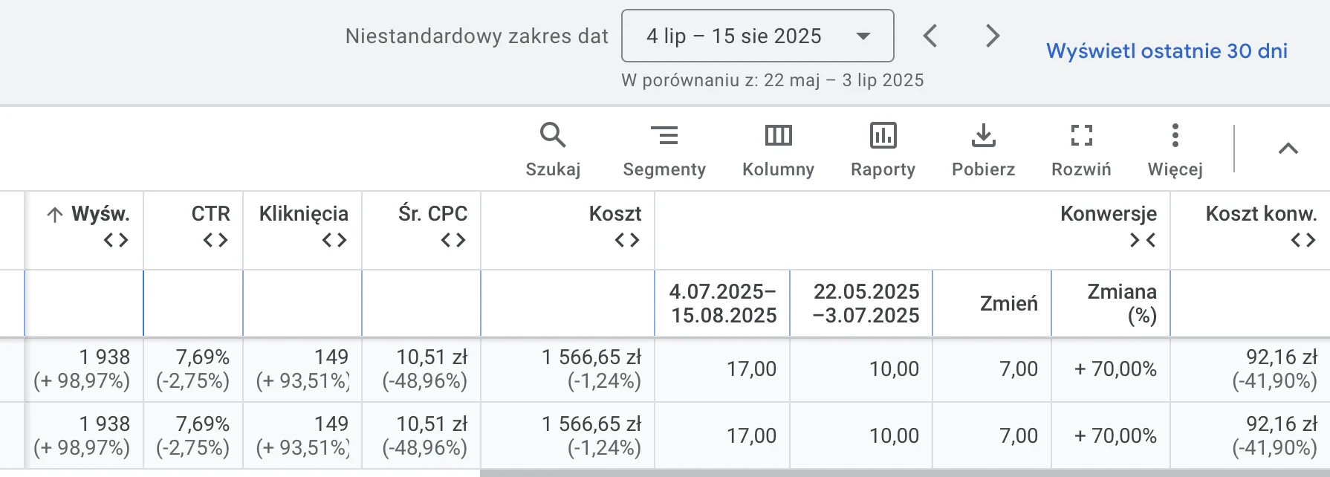The height and width of the screenshot is (477, 1330).
Task: Click the Zmiana (%) subcolumn header
Action: click(1122, 303)
